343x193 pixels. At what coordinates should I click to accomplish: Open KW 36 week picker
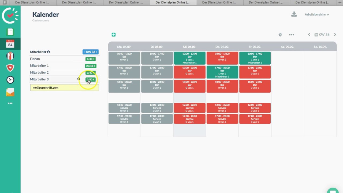tap(322, 35)
